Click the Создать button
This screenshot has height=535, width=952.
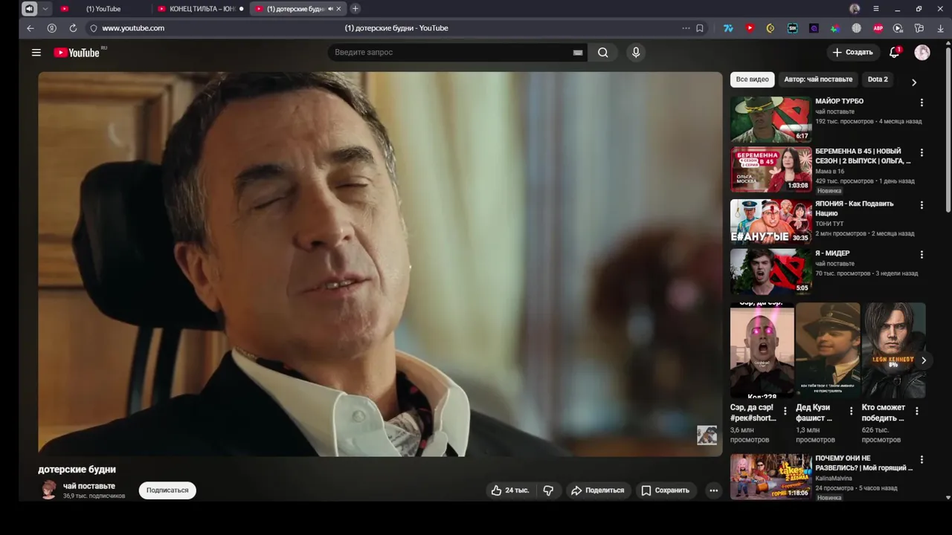pyautogui.click(x=852, y=52)
